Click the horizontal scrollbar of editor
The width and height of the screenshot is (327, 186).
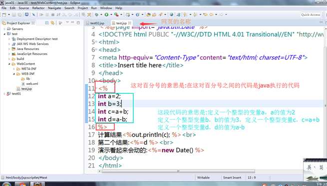(x=178, y=171)
